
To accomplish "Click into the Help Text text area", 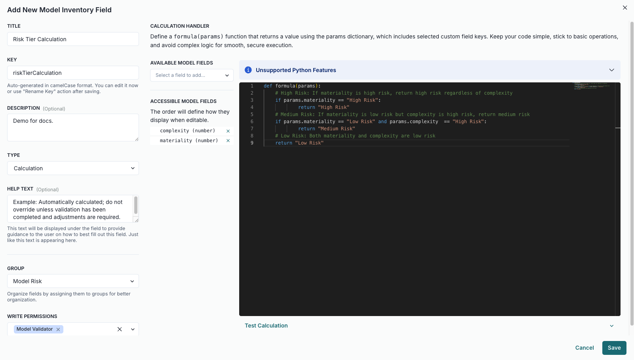I will click(70, 209).
